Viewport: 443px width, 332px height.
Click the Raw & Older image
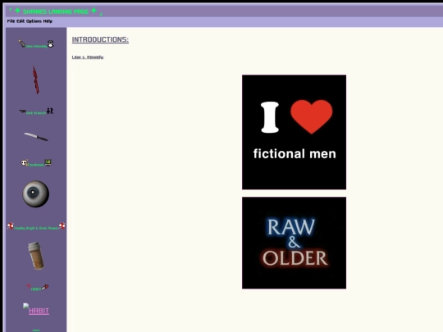295,243
